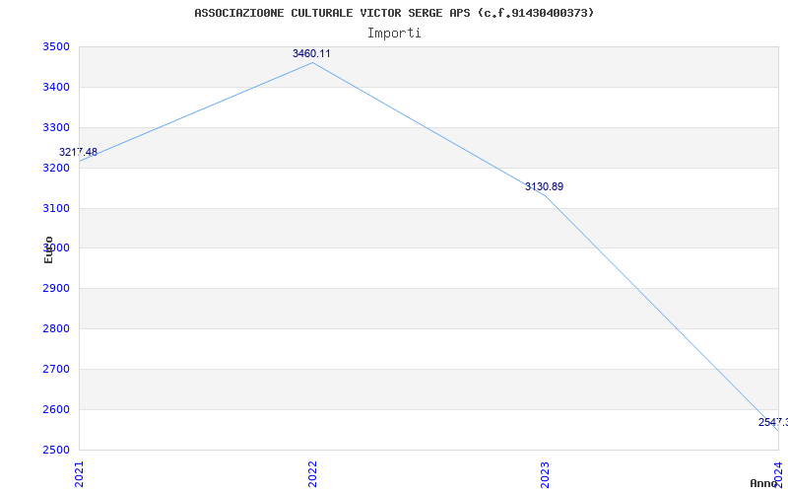Click the x-axis year 2023
This screenshot has height=493, width=788.
point(546,474)
